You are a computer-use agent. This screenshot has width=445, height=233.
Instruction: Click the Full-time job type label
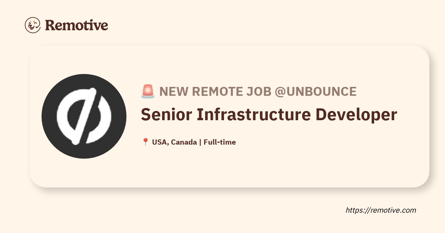pos(220,142)
